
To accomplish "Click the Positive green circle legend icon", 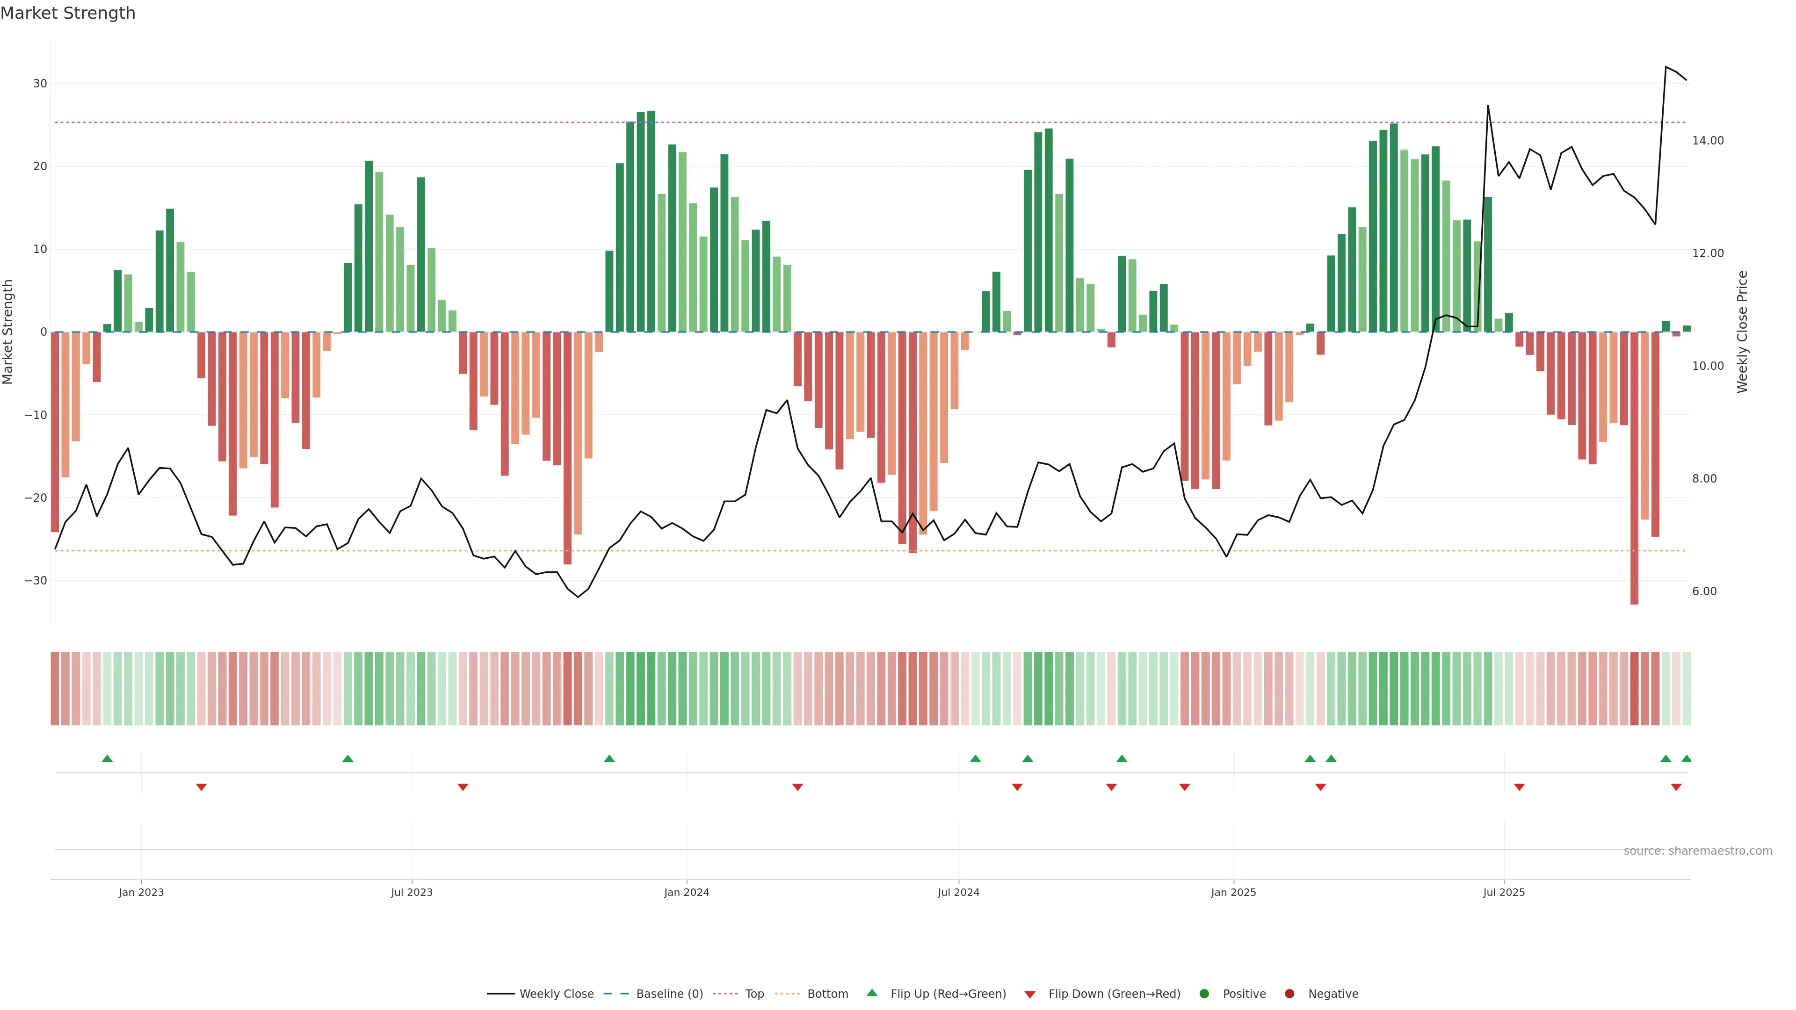I will pyautogui.click(x=1204, y=994).
